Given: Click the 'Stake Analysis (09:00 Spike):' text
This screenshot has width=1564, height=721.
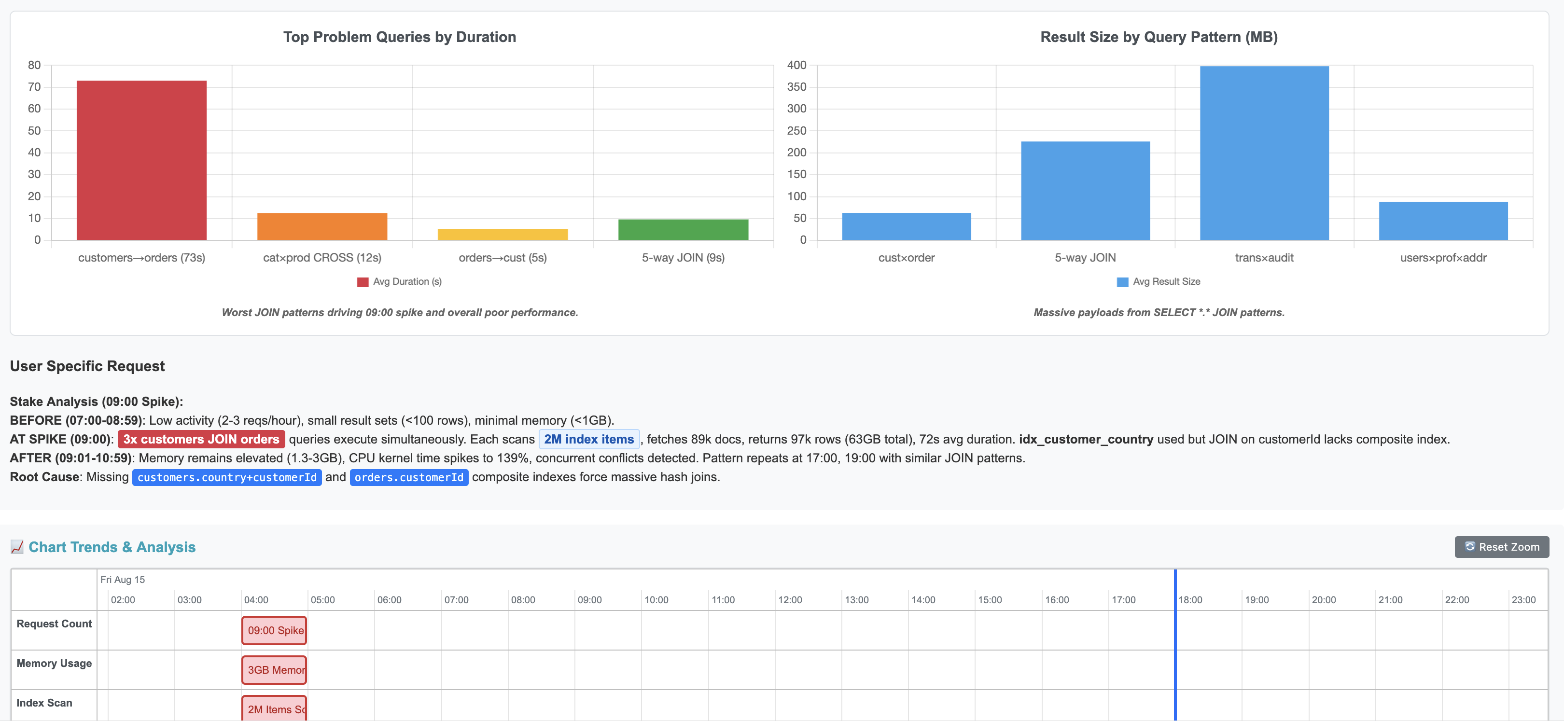Looking at the screenshot, I should pos(97,401).
